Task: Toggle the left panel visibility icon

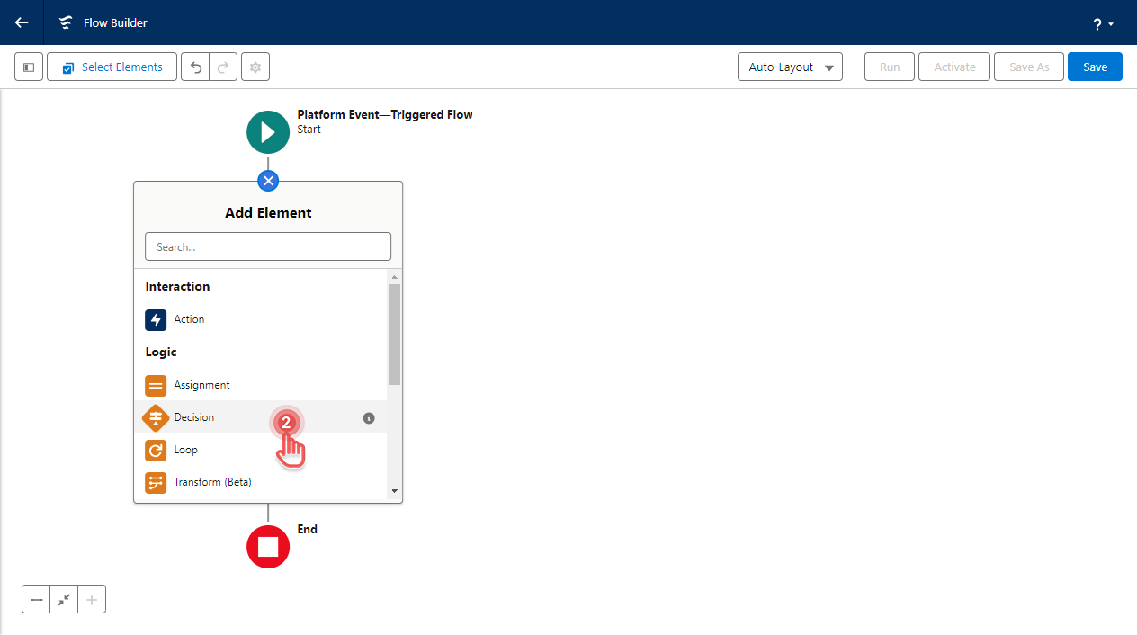Action: (28, 67)
